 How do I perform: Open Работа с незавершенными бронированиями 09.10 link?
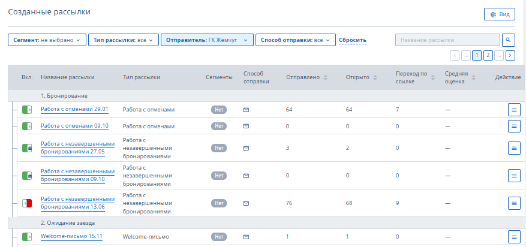coord(77,175)
